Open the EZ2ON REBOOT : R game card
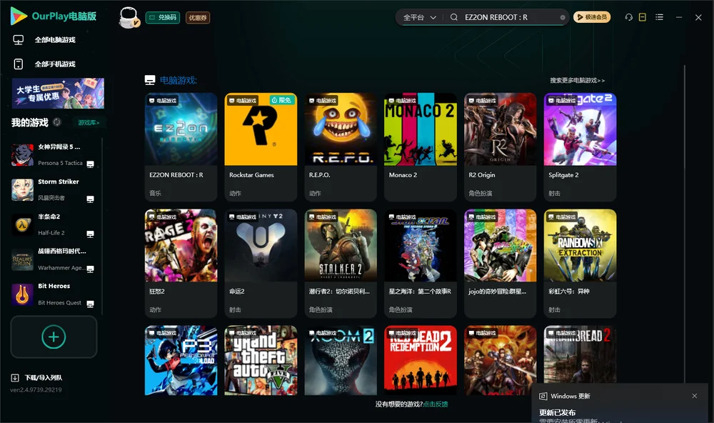714x423 pixels. pos(181,146)
